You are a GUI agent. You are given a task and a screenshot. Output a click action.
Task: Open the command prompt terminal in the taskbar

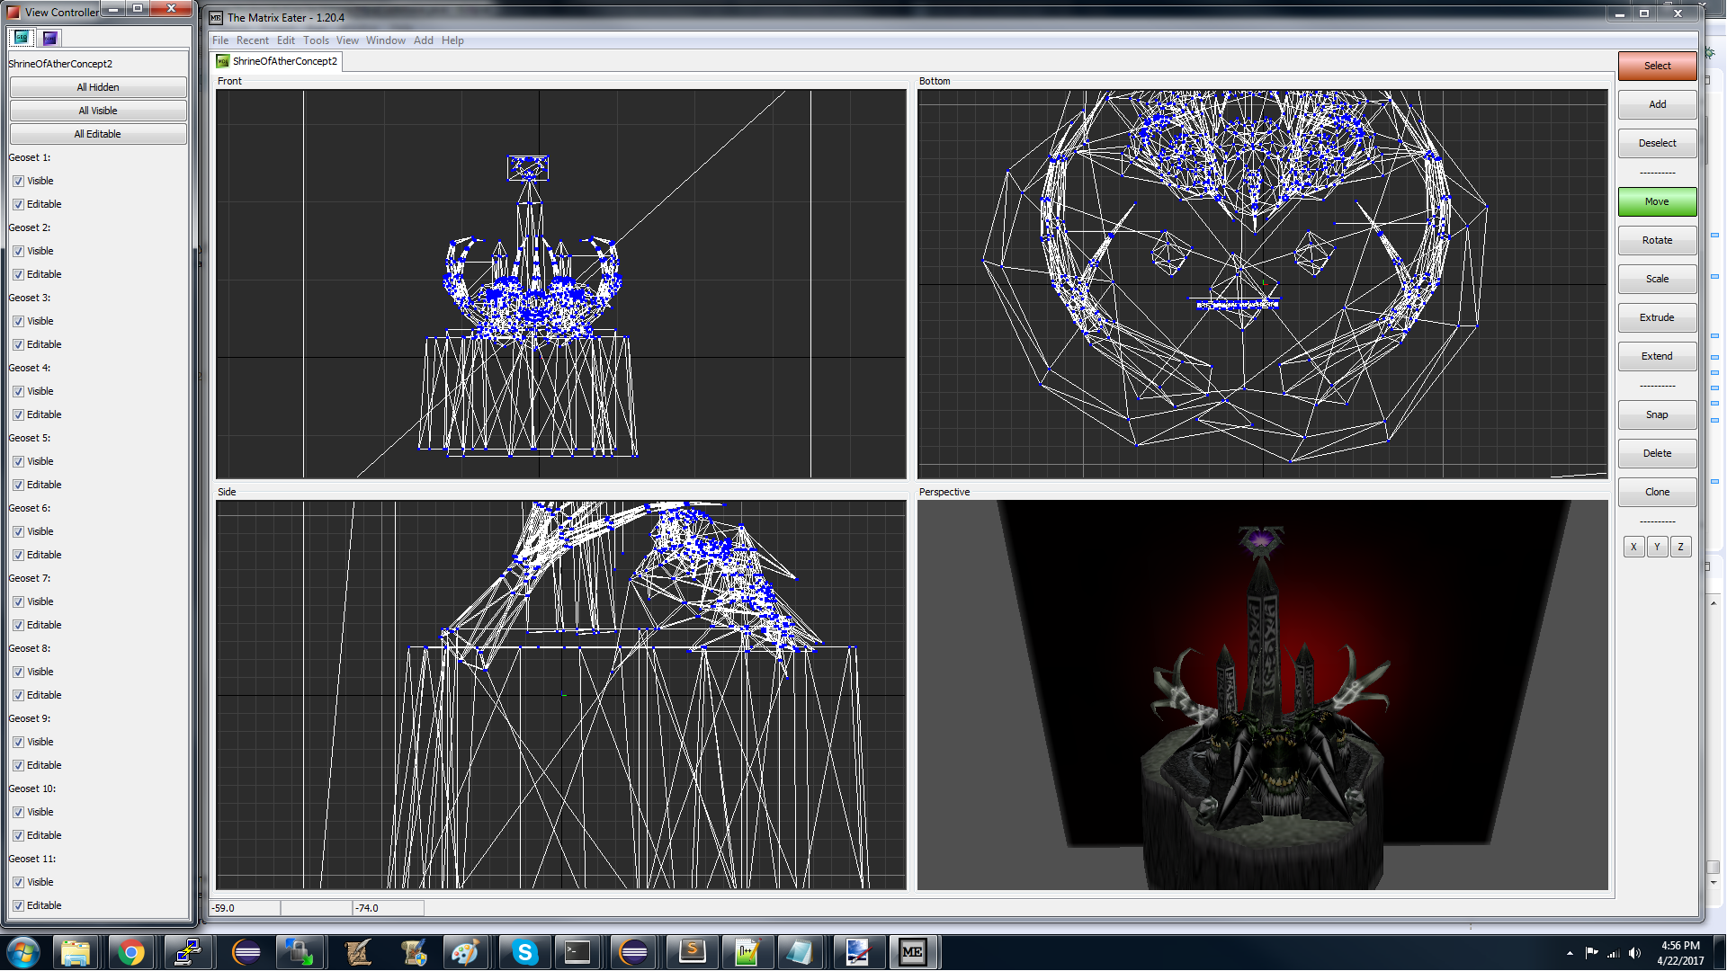pos(577,952)
